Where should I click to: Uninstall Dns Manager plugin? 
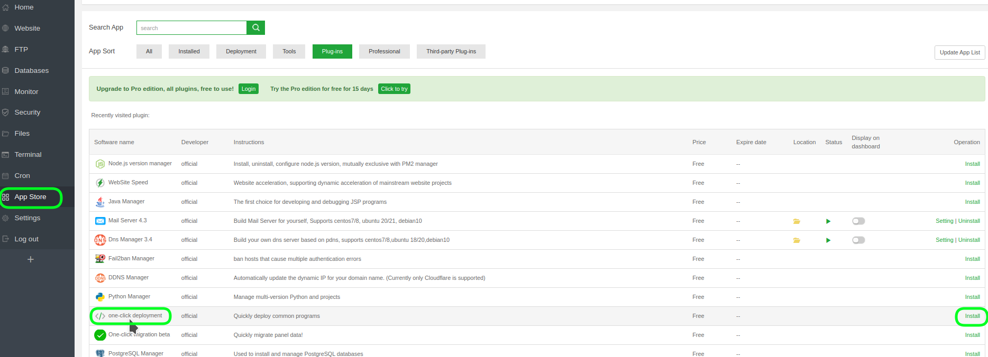pos(969,240)
